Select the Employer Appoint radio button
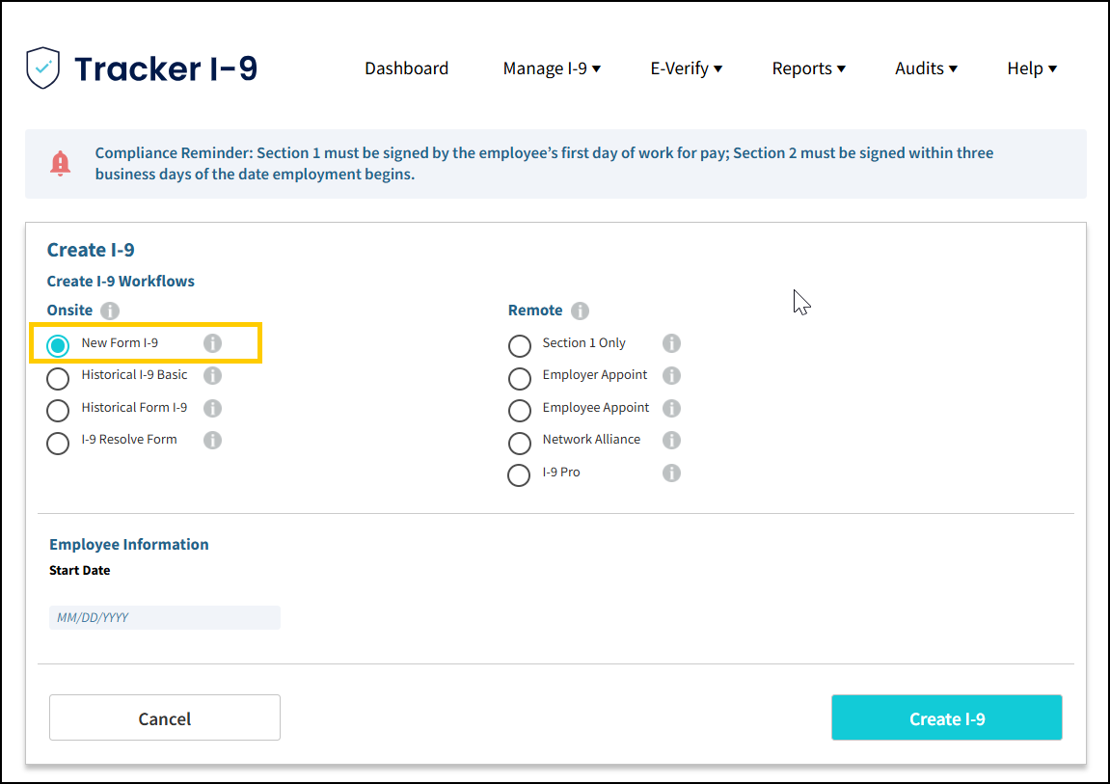 [520, 378]
